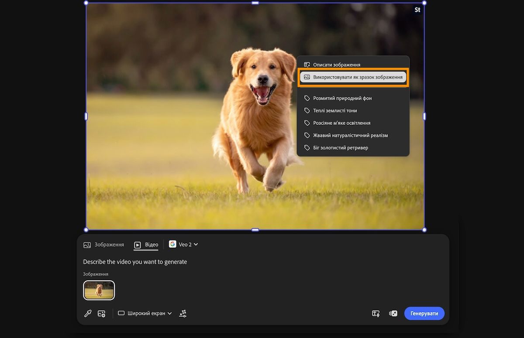Click the video variations dice icon
This screenshot has height=338, width=524.
(x=393, y=313)
